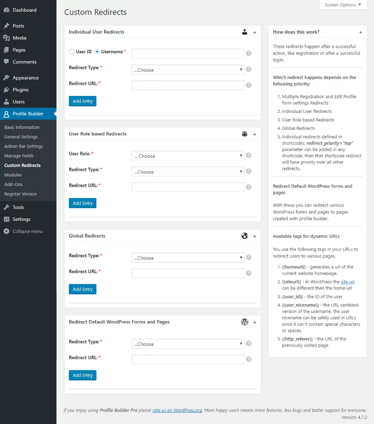Screen dimensions: 374x424
Task: Click help icon beside User Role Redirect Type
Action: click(x=249, y=171)
